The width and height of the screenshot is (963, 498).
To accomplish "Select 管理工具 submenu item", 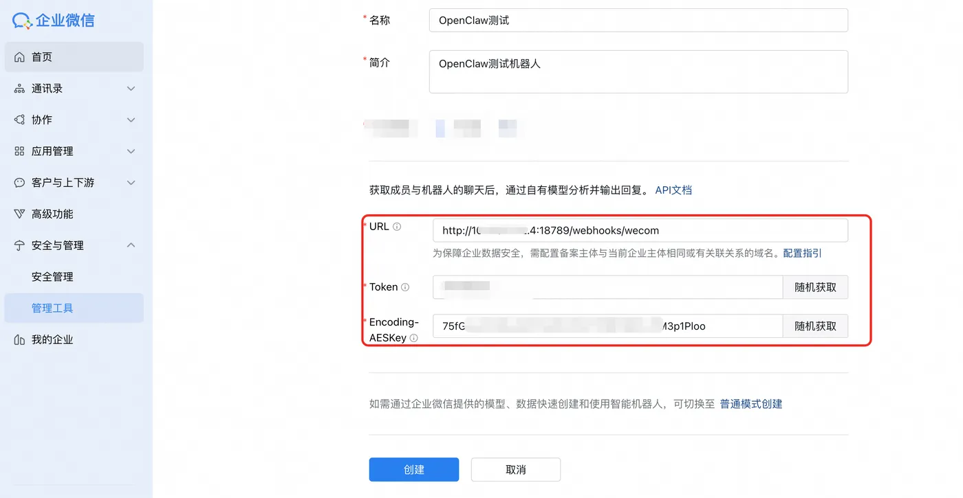I will pos(74,308).
